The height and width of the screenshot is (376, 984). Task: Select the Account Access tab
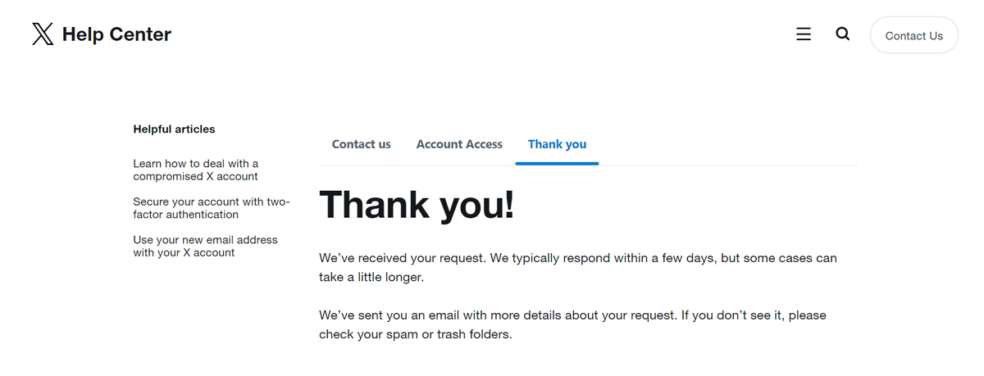(459, 144)
